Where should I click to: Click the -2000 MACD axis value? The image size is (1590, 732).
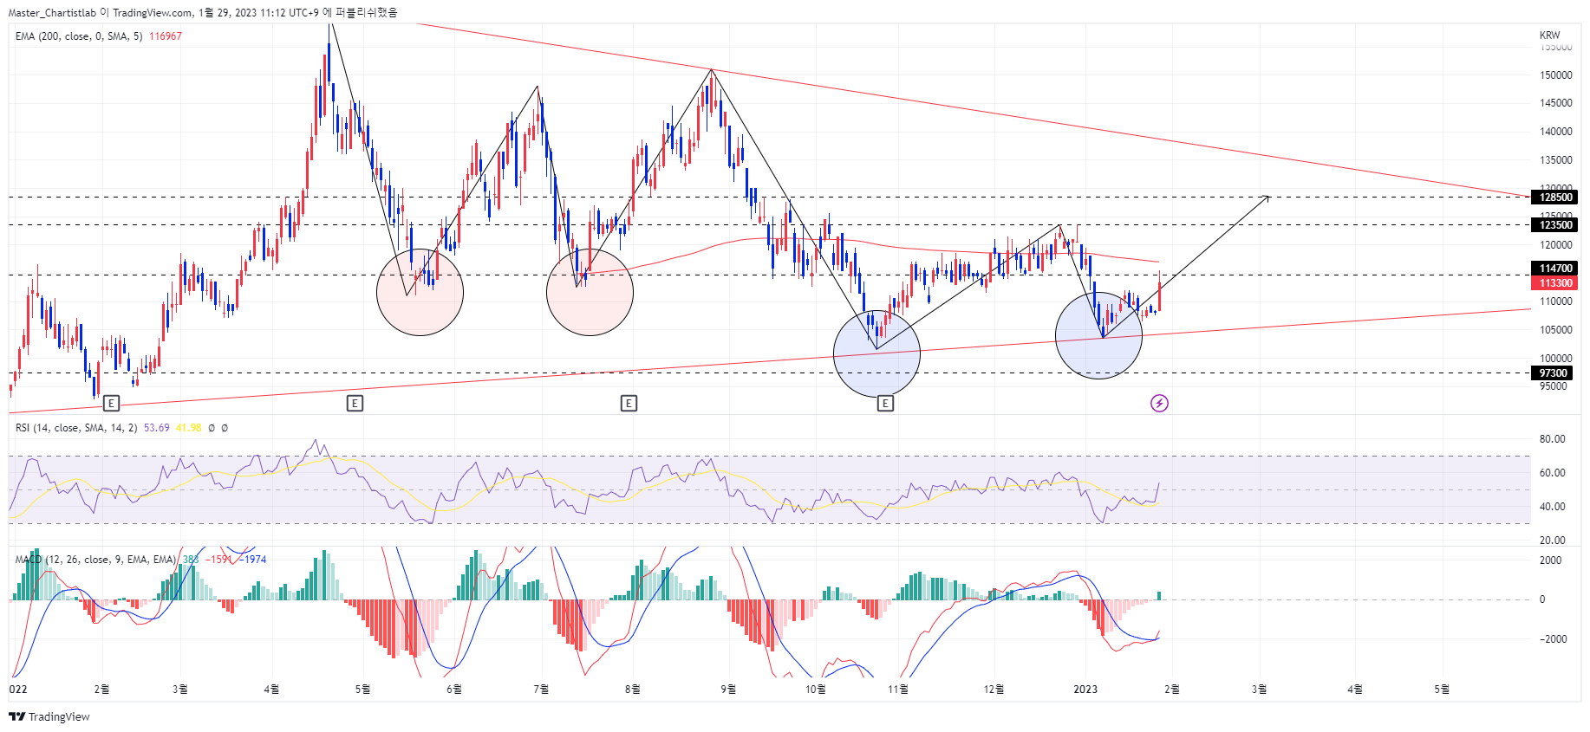coord(1554,639)
